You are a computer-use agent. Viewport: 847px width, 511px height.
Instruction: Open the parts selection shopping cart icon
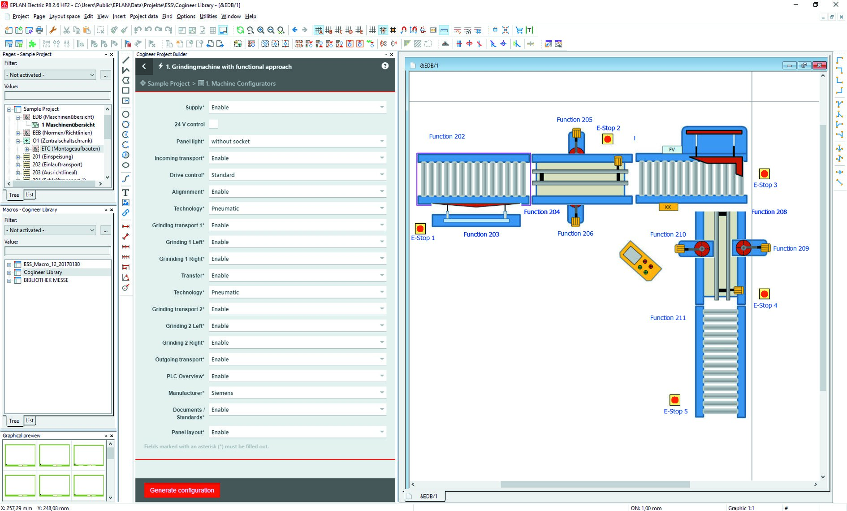coord(519,30)
